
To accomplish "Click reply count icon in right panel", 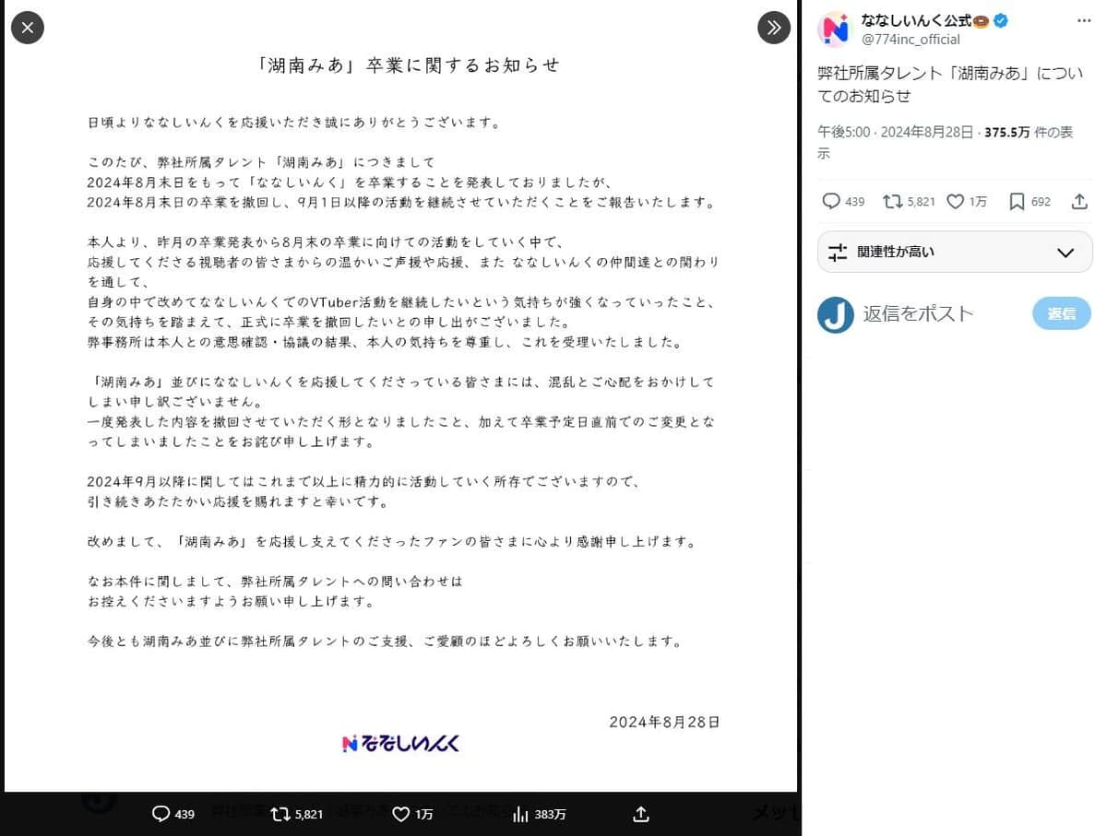I will (x=831, y=201).
